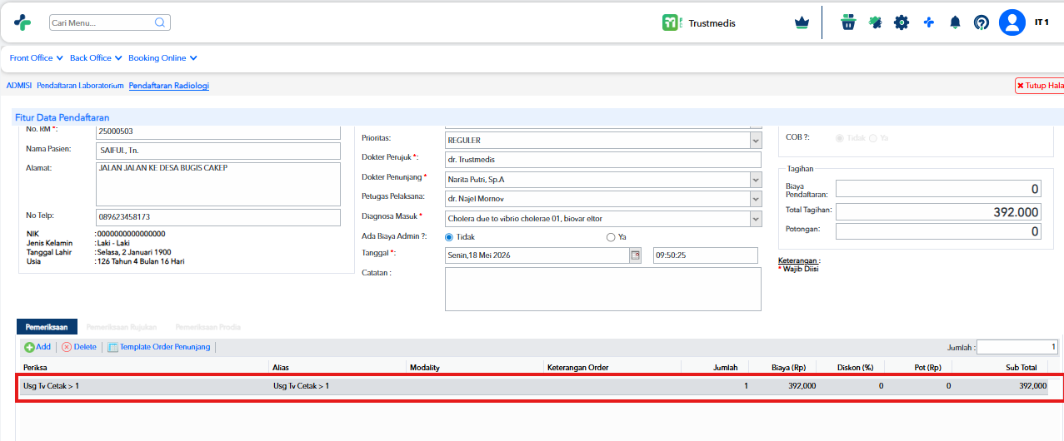Viewport: 1064px width, 441px height.
Task: Select the Pemeriksaan tab
Action: [47, 327]
